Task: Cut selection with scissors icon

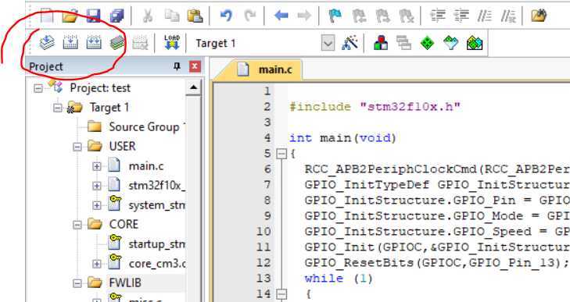Action: click(148, 16)
